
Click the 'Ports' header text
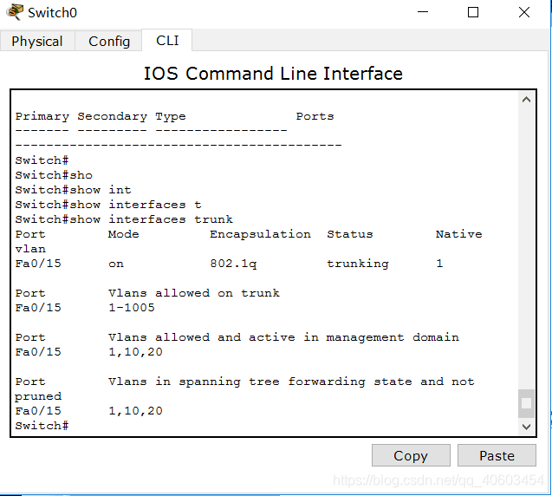point(315,116)
